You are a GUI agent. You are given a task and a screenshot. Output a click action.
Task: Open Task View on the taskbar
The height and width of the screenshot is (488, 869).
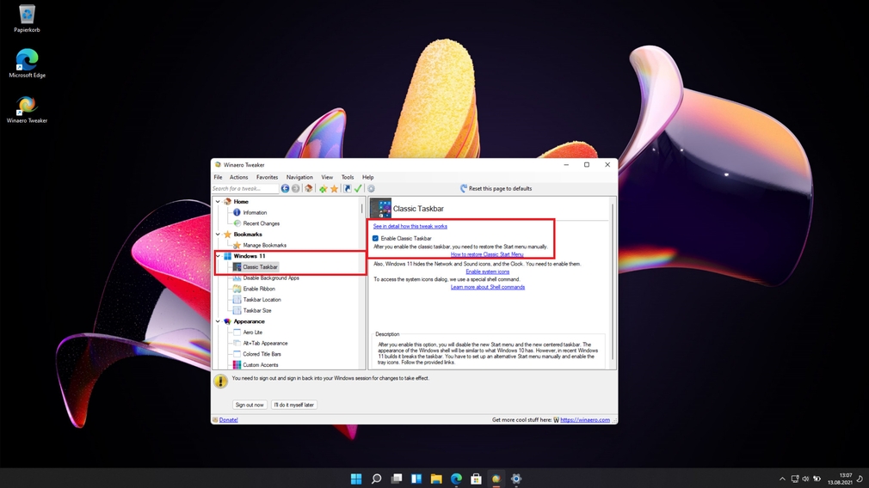[x=397, y=479]
